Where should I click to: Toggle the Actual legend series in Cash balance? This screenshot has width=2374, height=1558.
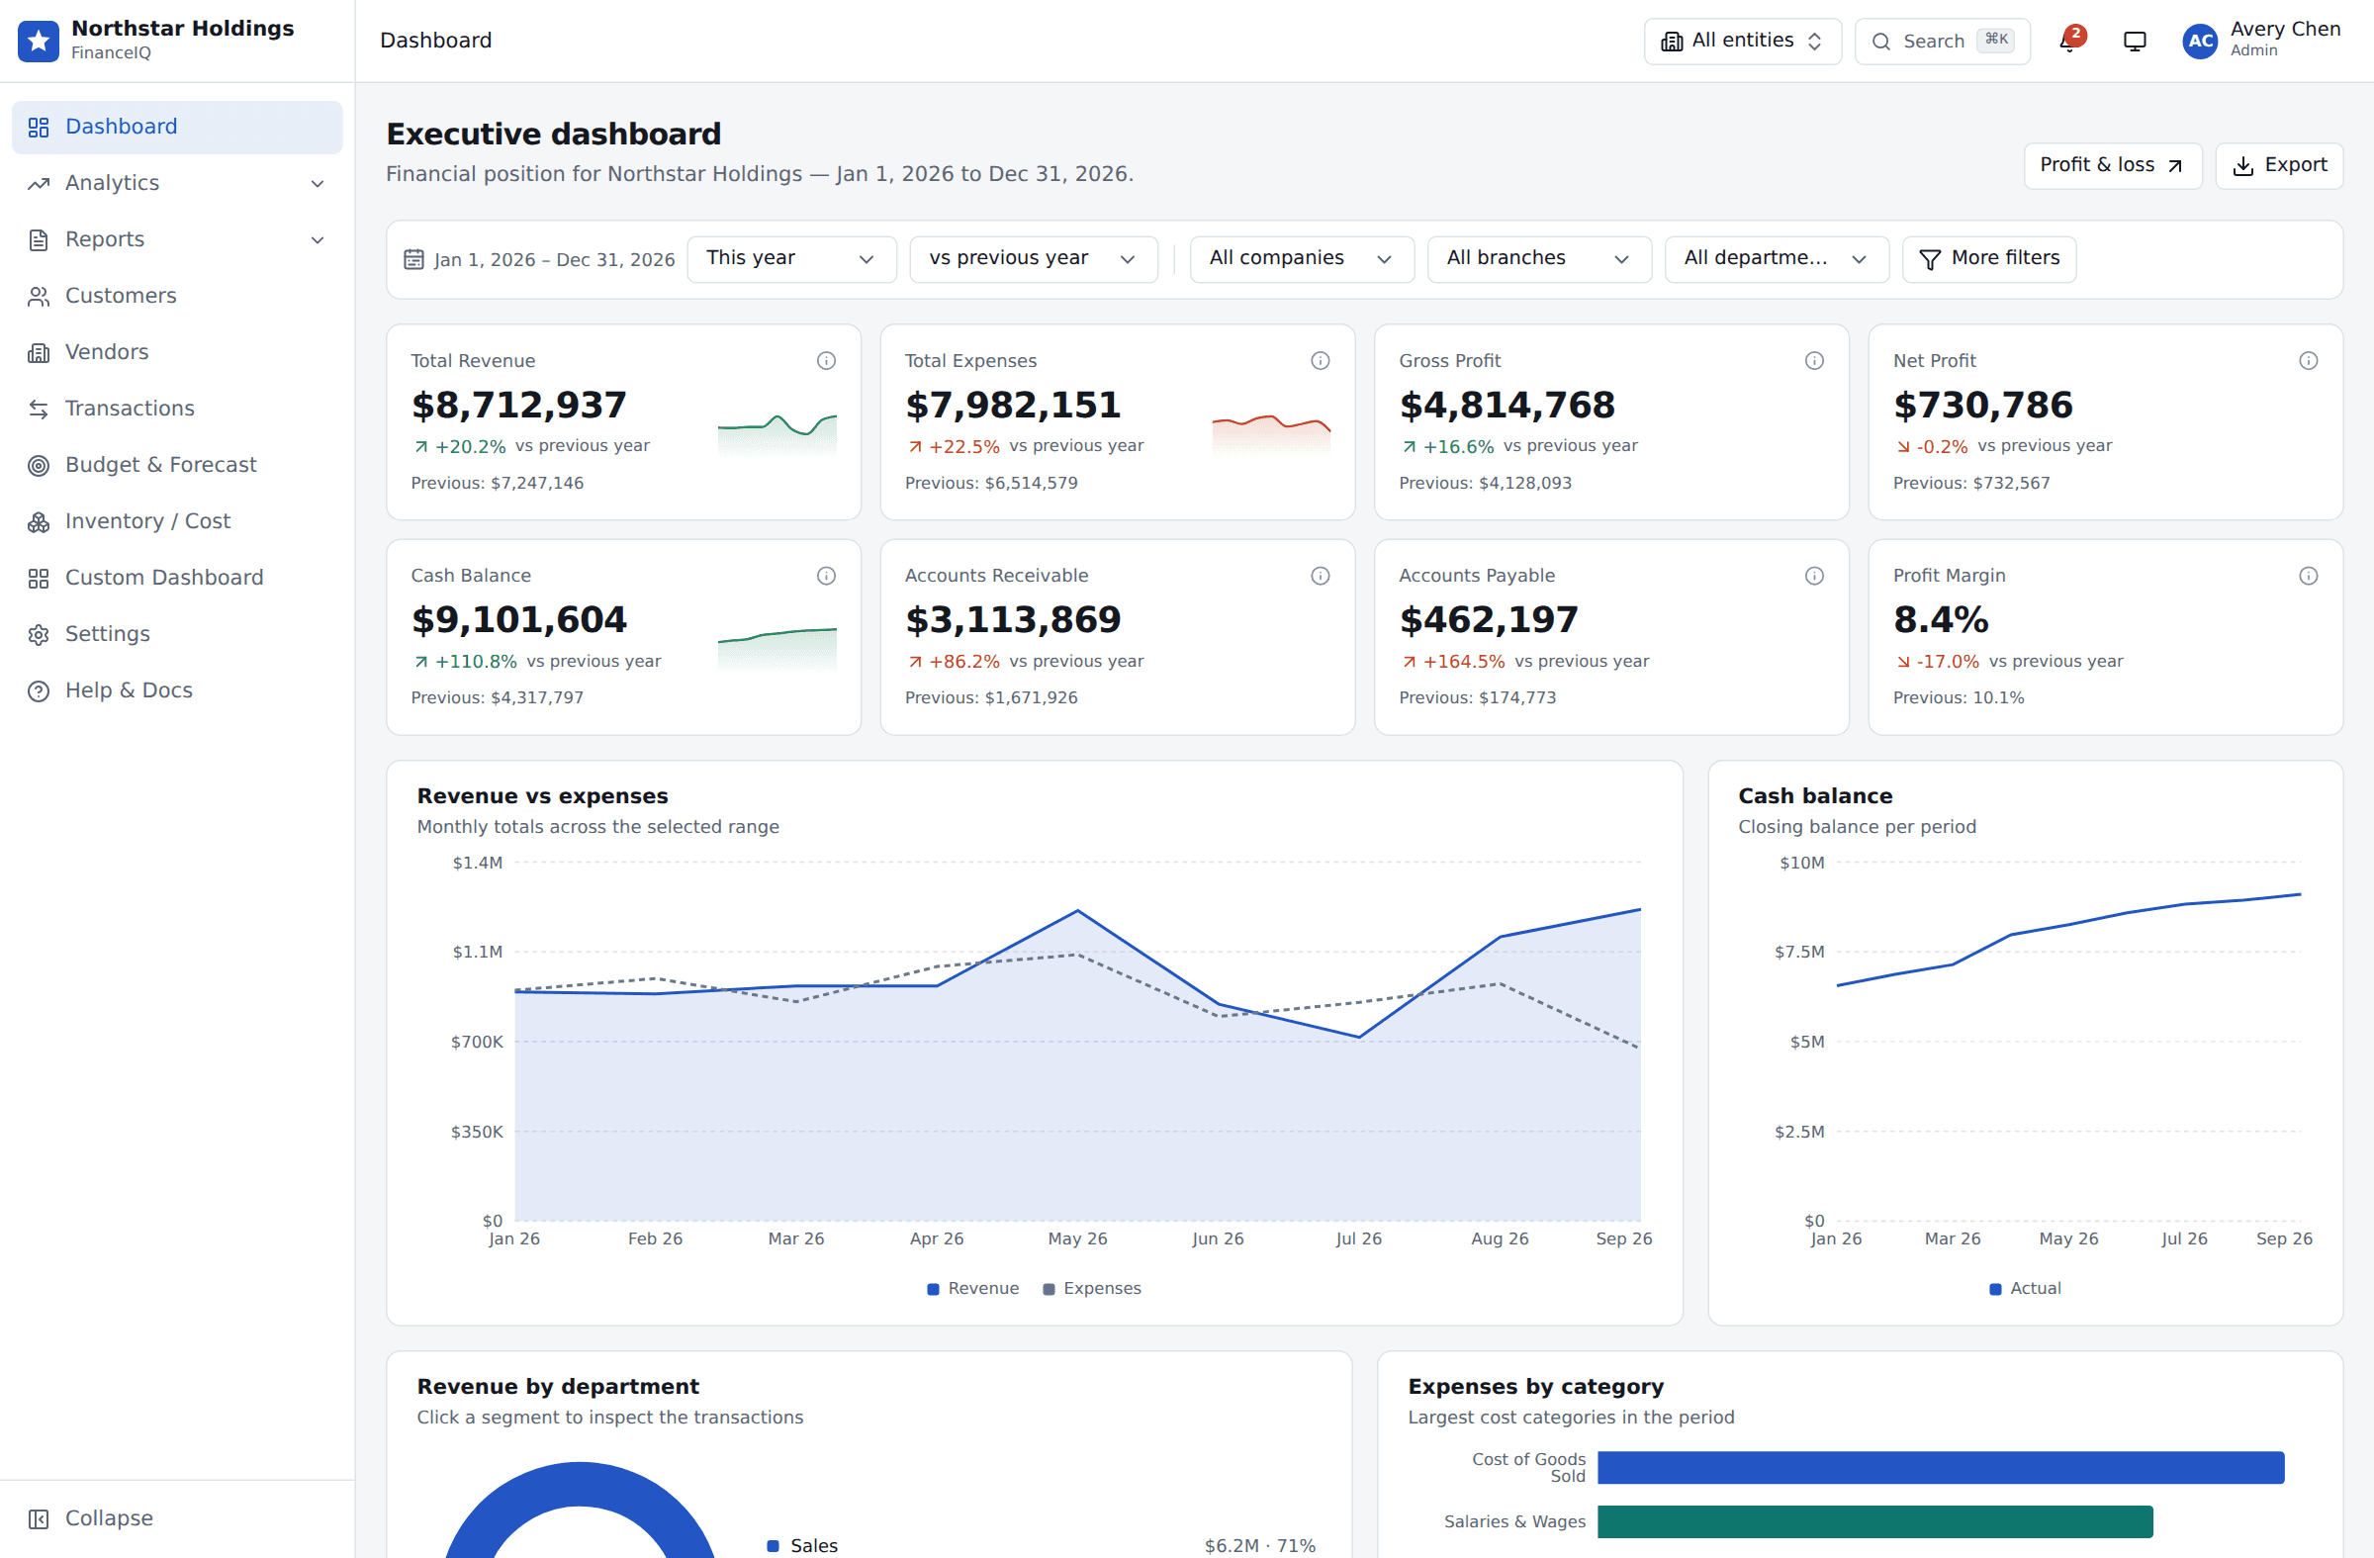pyautogui.click(x=2025, y=1288)
